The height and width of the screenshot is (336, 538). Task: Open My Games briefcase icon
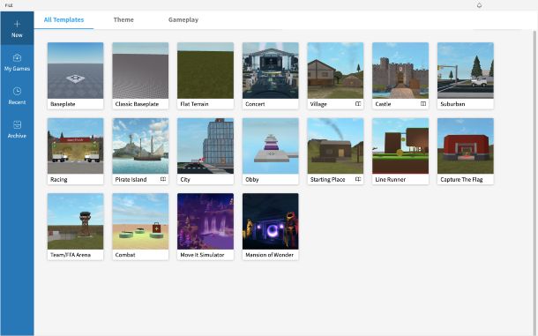17,57
